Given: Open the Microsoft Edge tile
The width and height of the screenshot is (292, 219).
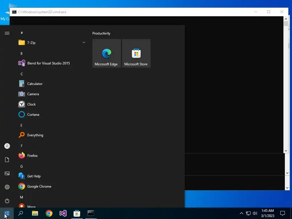Looking at the screenshot, I should 107,53.
